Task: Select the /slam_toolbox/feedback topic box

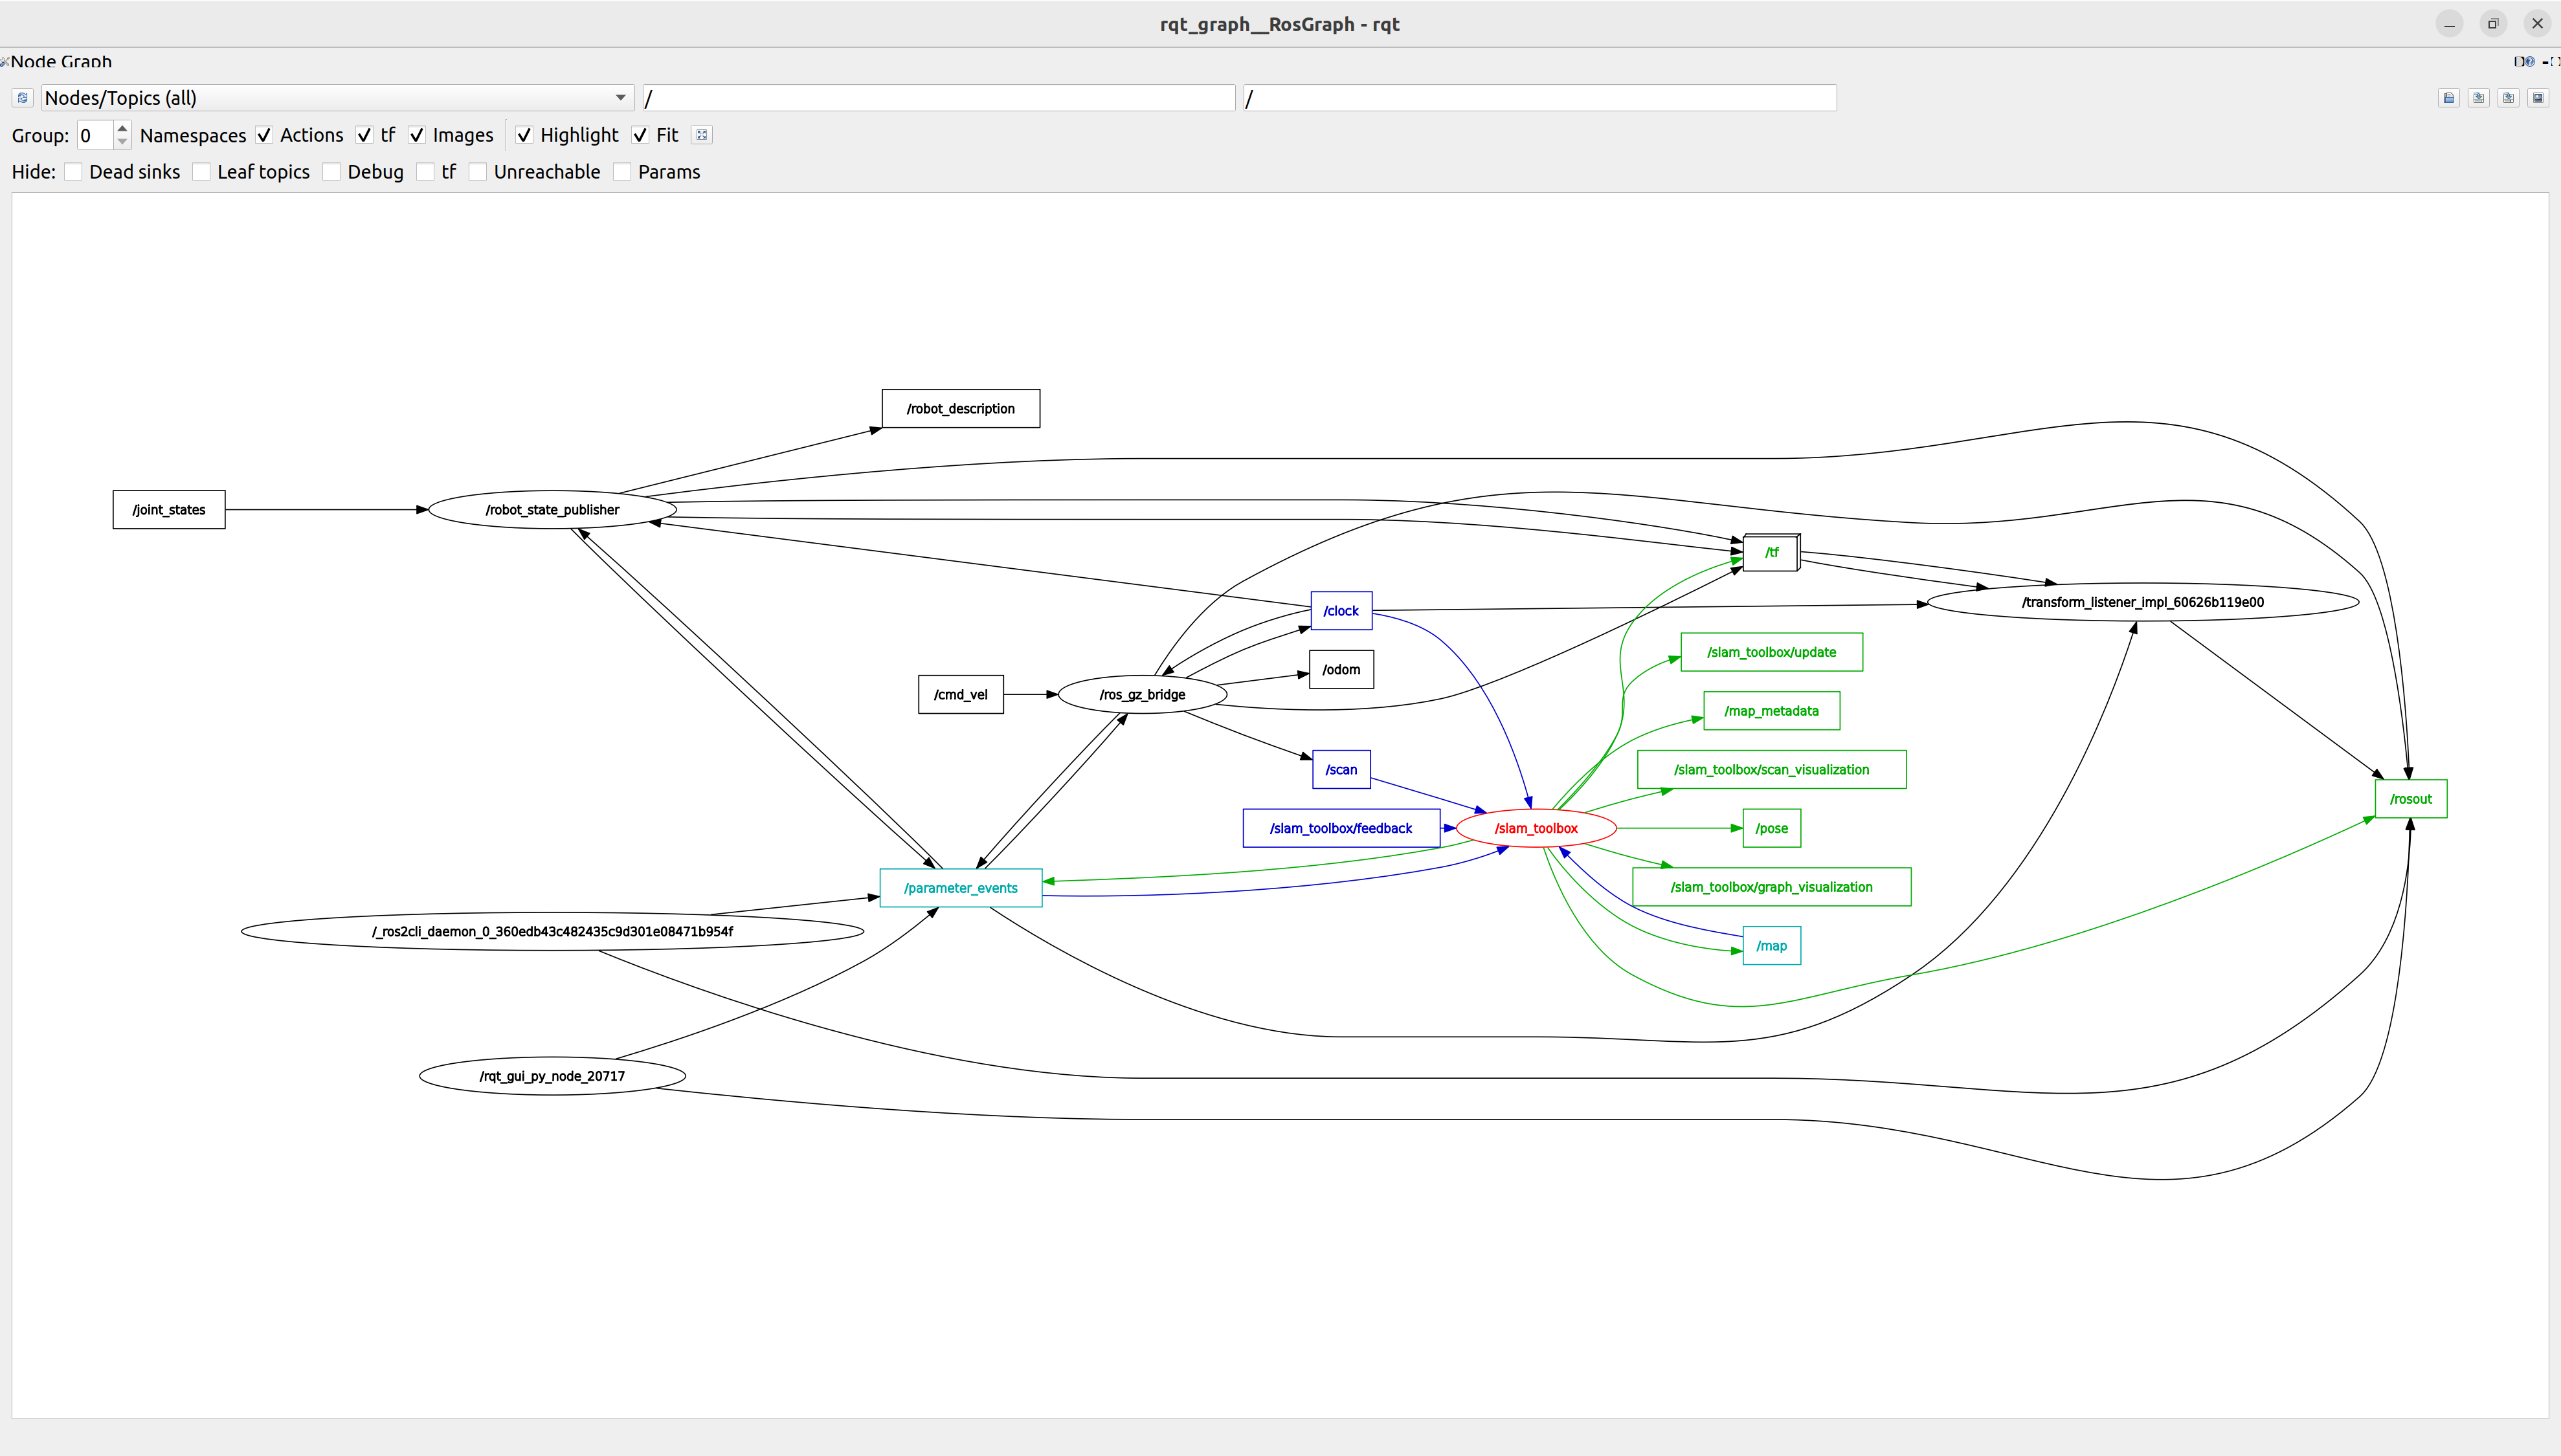Action: click(x=1341, y=828)
